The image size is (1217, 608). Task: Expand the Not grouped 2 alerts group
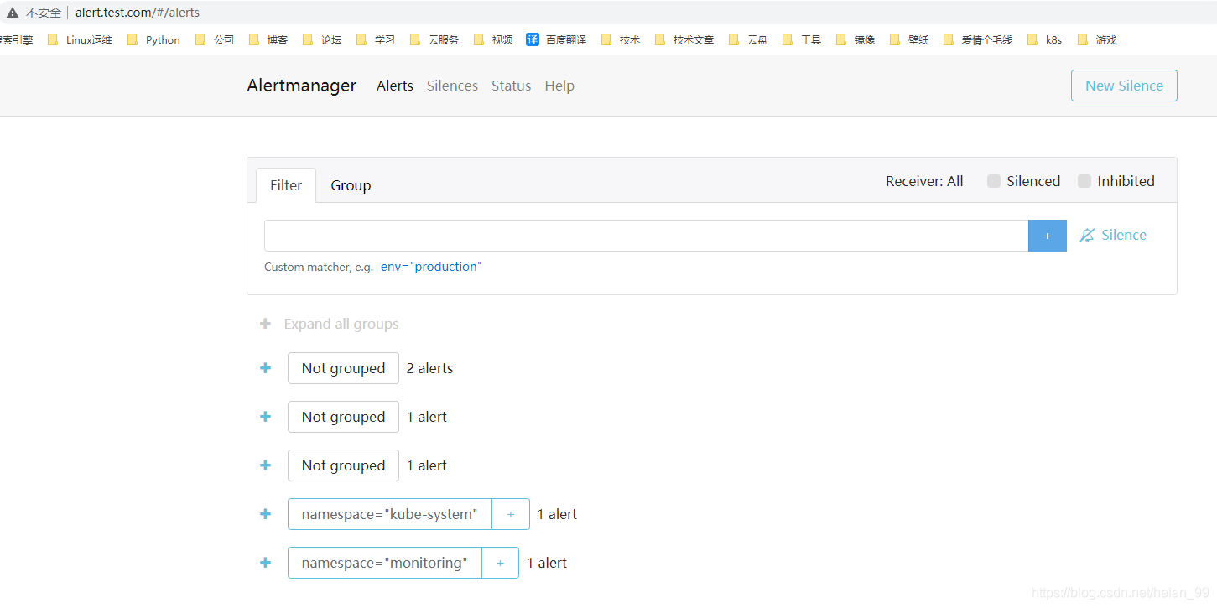[265, 368]
